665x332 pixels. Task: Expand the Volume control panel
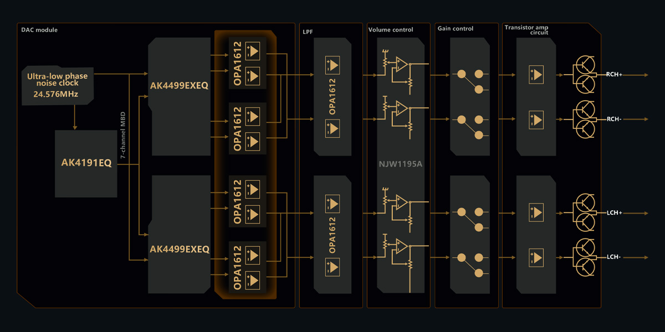coord(391,29)
